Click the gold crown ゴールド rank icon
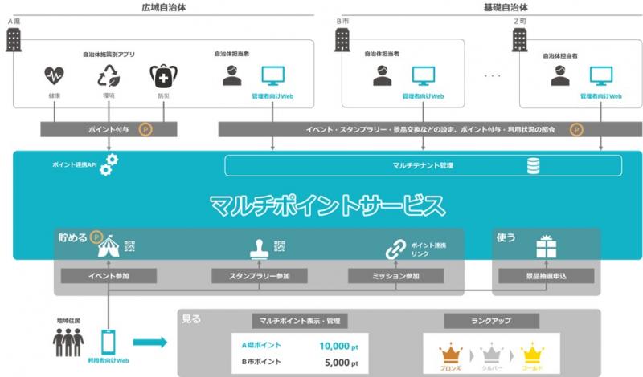 pos(531,351)
